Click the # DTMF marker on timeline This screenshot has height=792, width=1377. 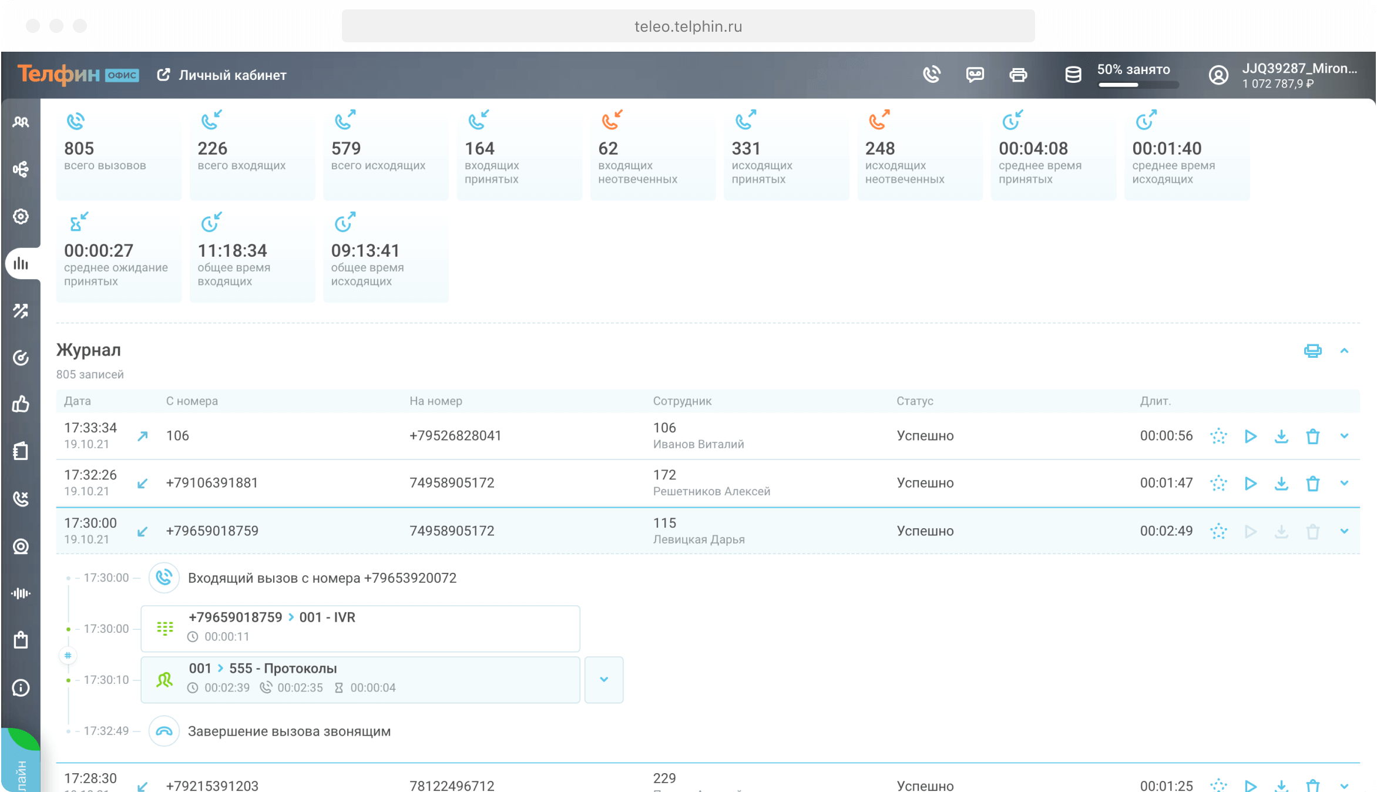[68, 655]
